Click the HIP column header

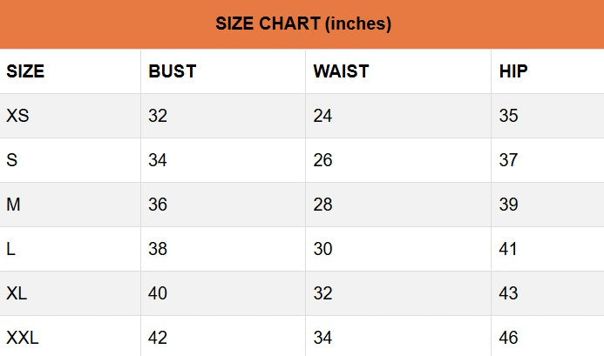[x=513, y=71]
